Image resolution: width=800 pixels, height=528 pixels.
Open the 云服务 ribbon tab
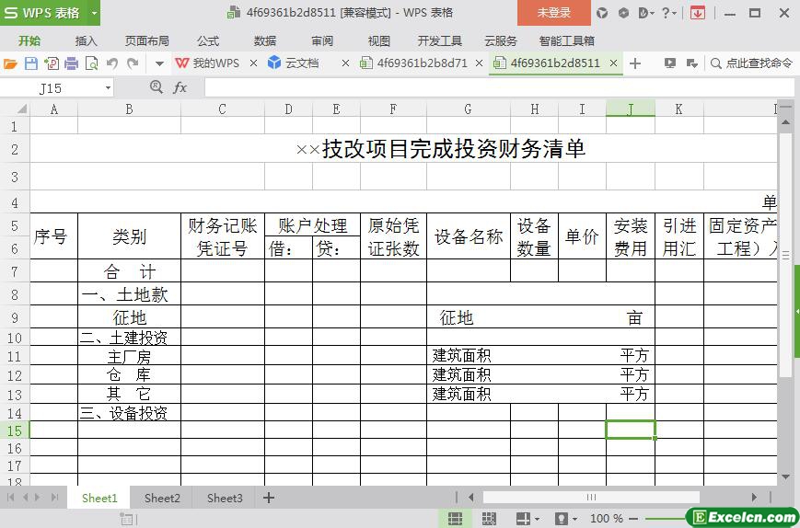(x=501, y=40)
